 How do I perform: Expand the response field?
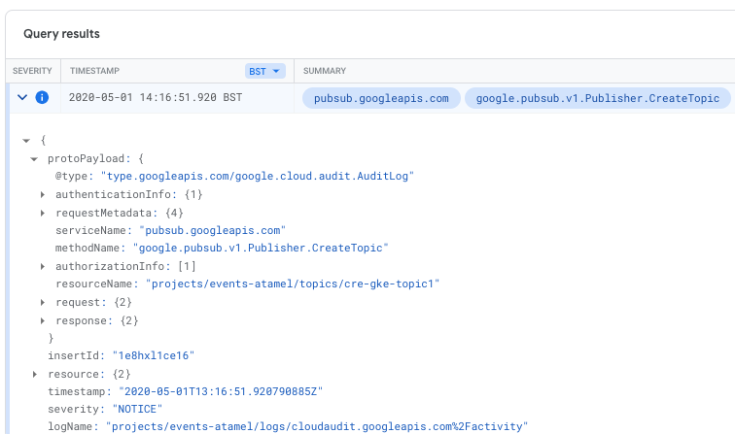click(43, 320)
